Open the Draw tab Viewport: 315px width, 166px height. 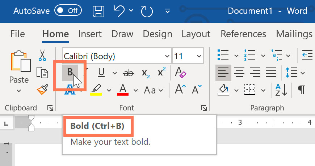click(122, 34)
